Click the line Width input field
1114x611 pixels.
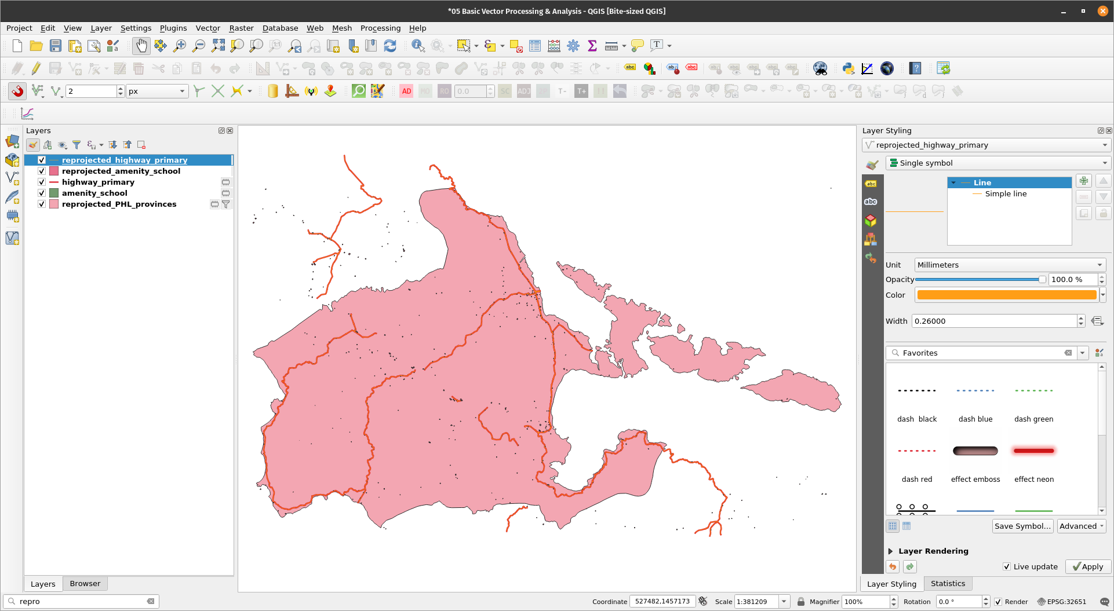(993, 321)
